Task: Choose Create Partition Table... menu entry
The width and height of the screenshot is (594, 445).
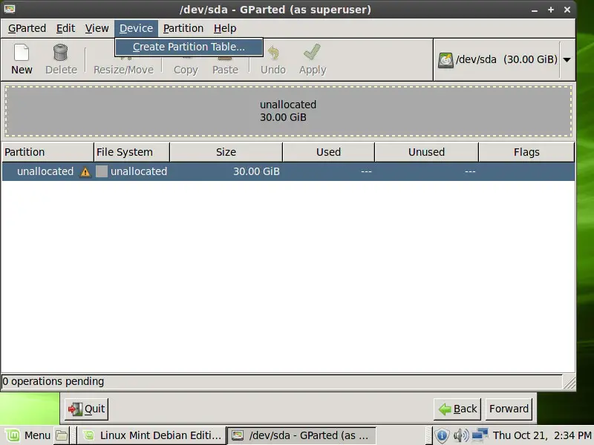Action: pyautogui.click(x=189, y=47)
